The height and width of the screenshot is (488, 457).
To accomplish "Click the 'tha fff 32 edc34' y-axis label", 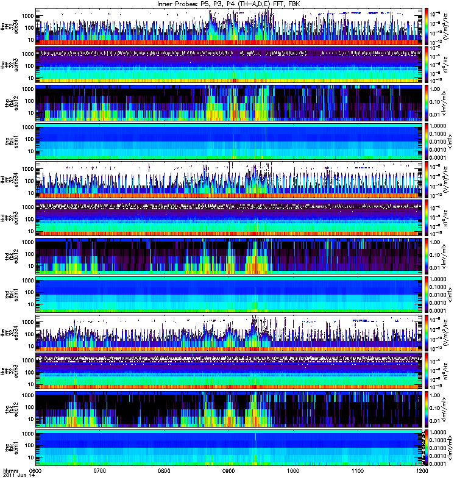I will click(9, 27).
